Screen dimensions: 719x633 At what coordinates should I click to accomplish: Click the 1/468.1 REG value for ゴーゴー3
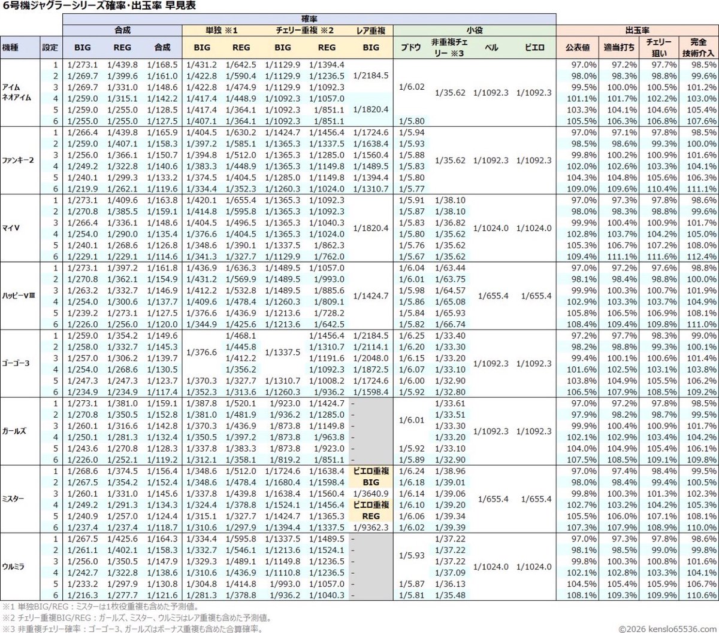pyautogui.click(x=241, y=336)
